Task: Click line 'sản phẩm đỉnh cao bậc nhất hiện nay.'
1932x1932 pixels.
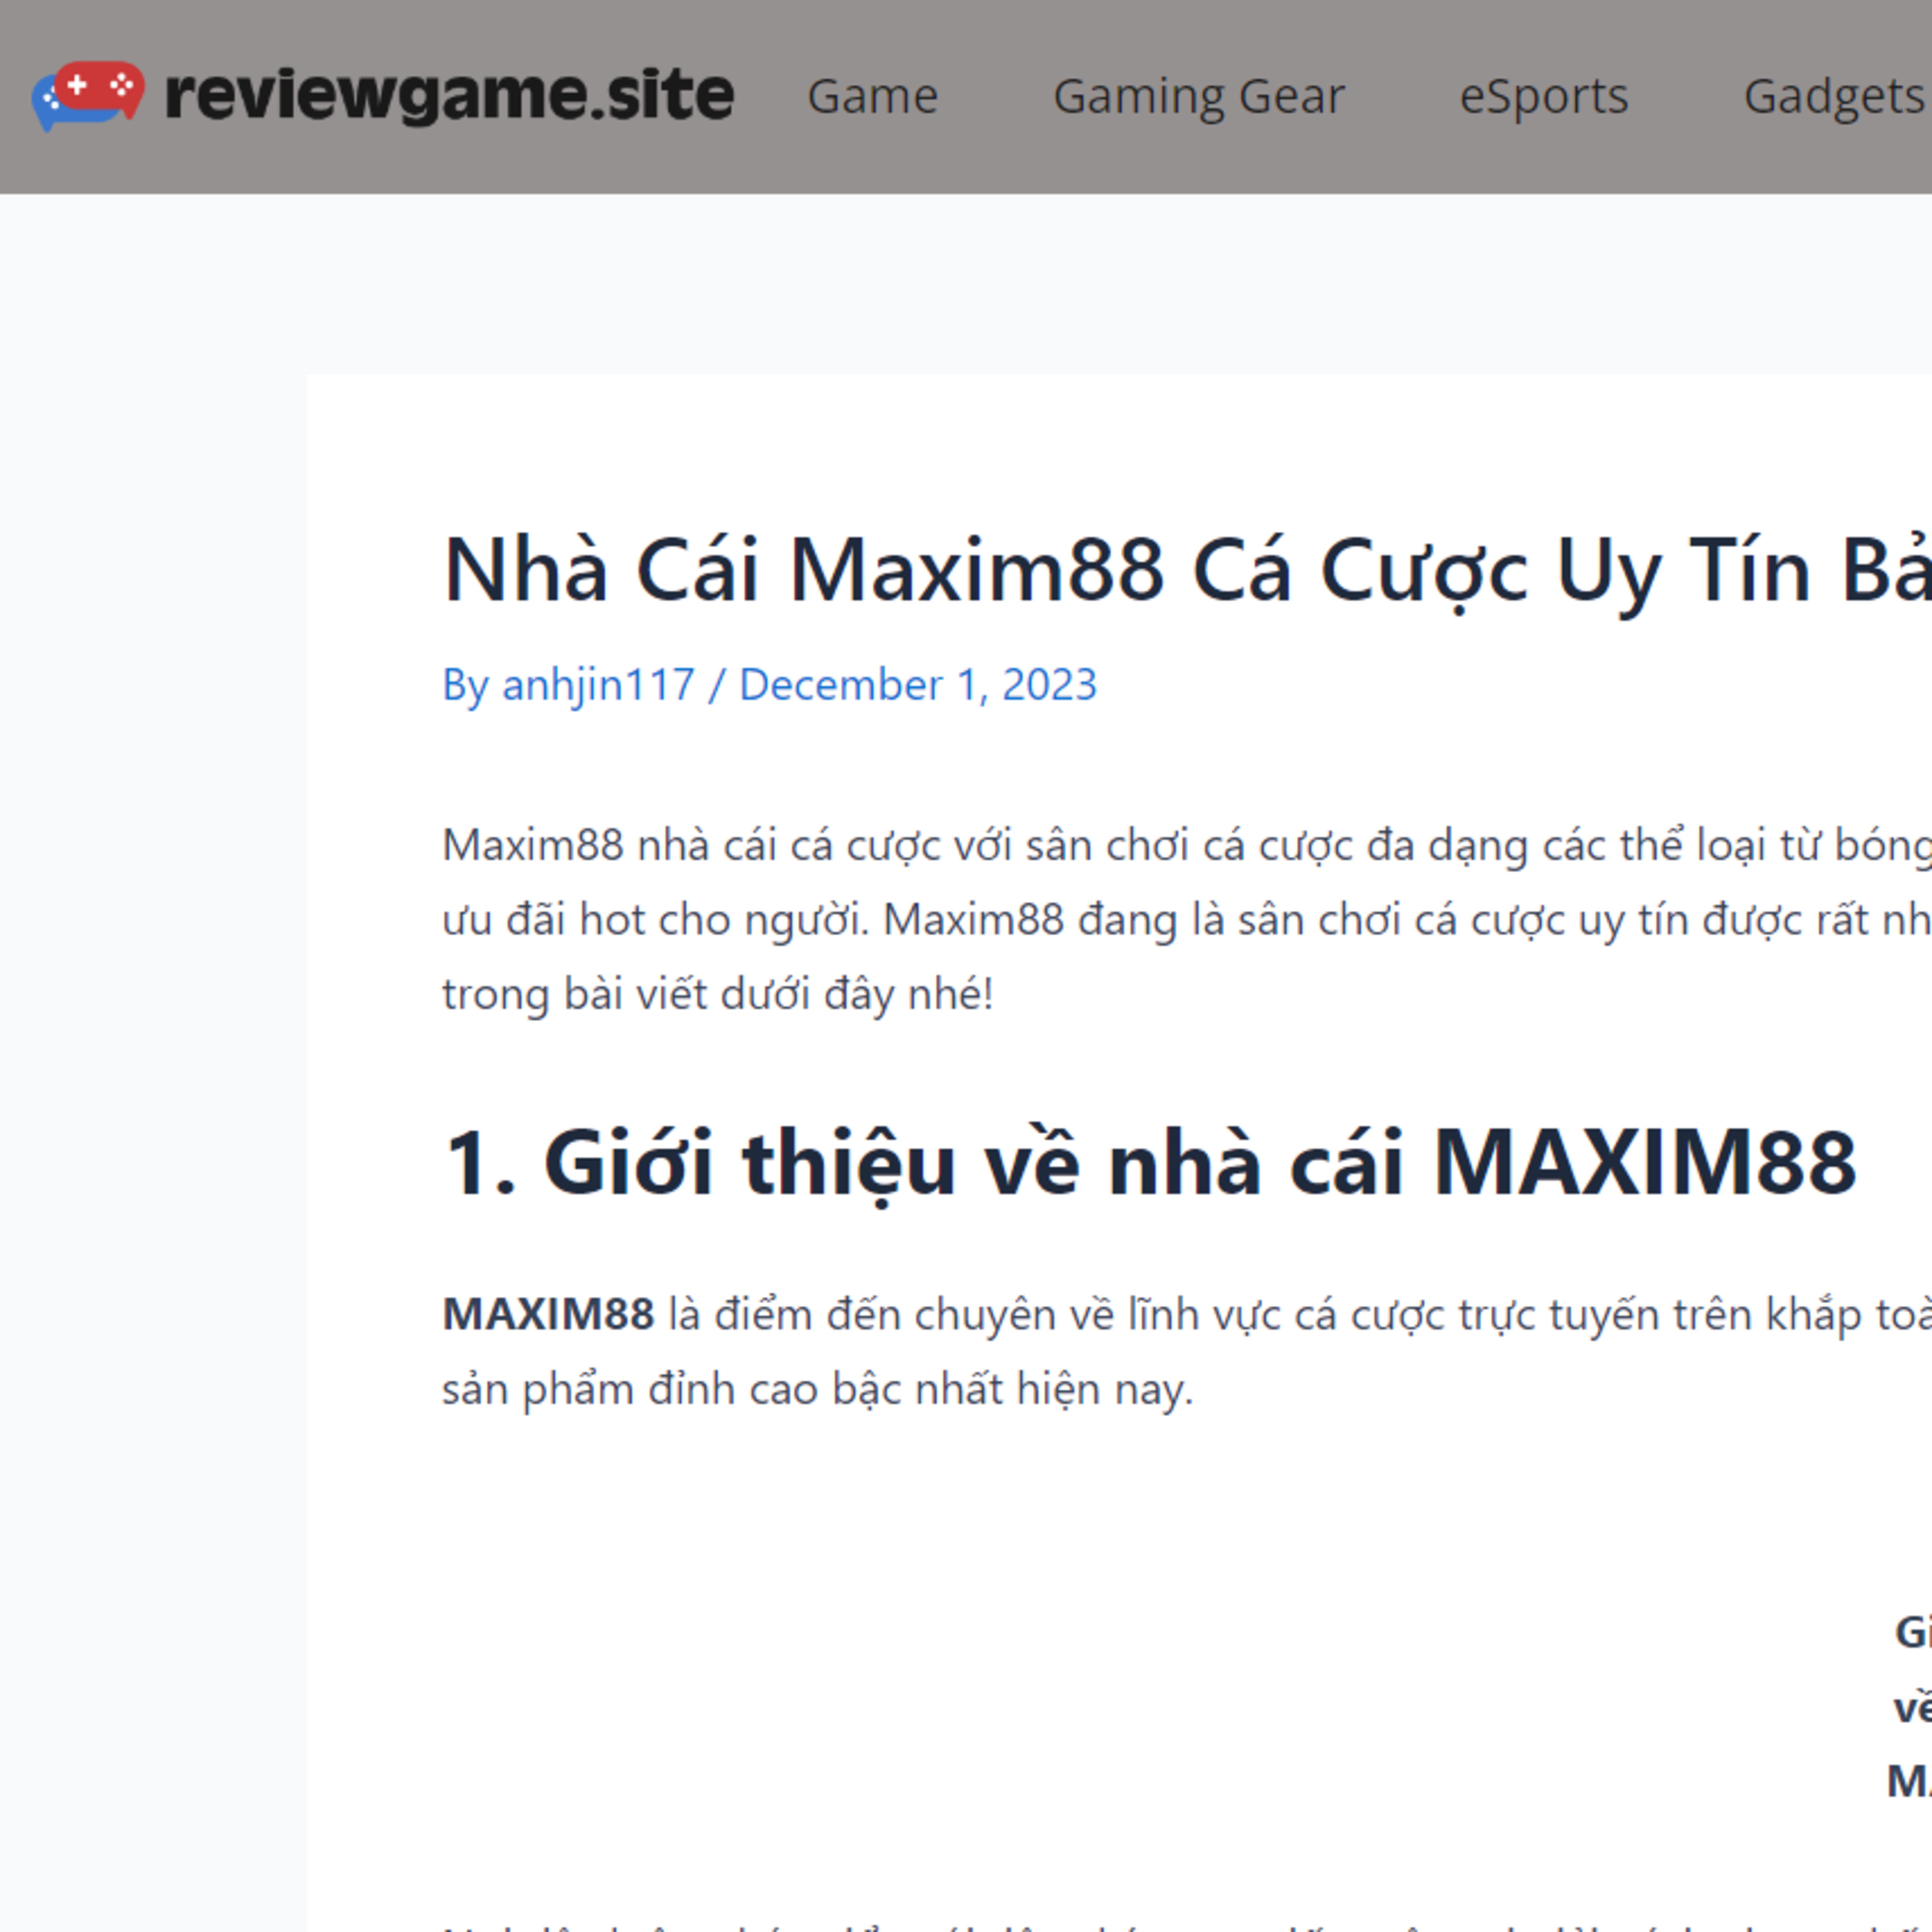Action: coord(818,1389)
